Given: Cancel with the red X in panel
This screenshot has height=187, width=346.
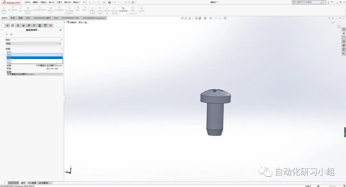Looking at the screenshot, I should coord(11,34).
